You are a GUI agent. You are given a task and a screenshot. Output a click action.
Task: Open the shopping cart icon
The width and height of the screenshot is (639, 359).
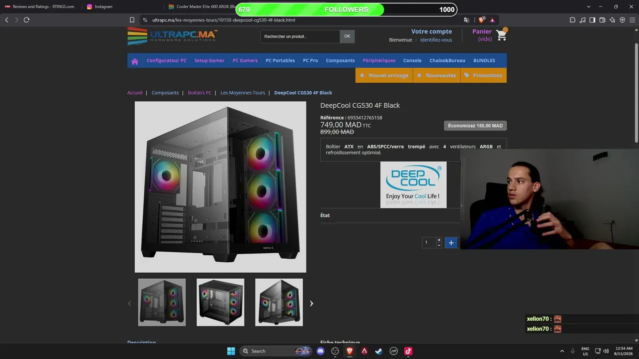pos(501,34)
